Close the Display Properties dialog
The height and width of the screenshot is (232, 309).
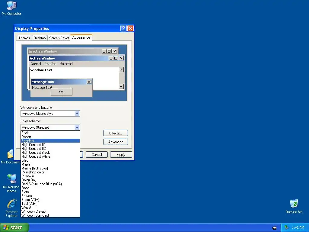point(130,28)
